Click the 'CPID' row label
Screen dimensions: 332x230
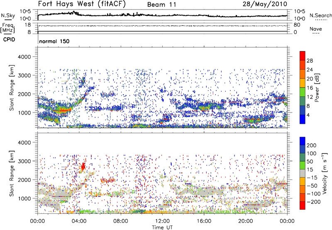[x=9, y=39]
